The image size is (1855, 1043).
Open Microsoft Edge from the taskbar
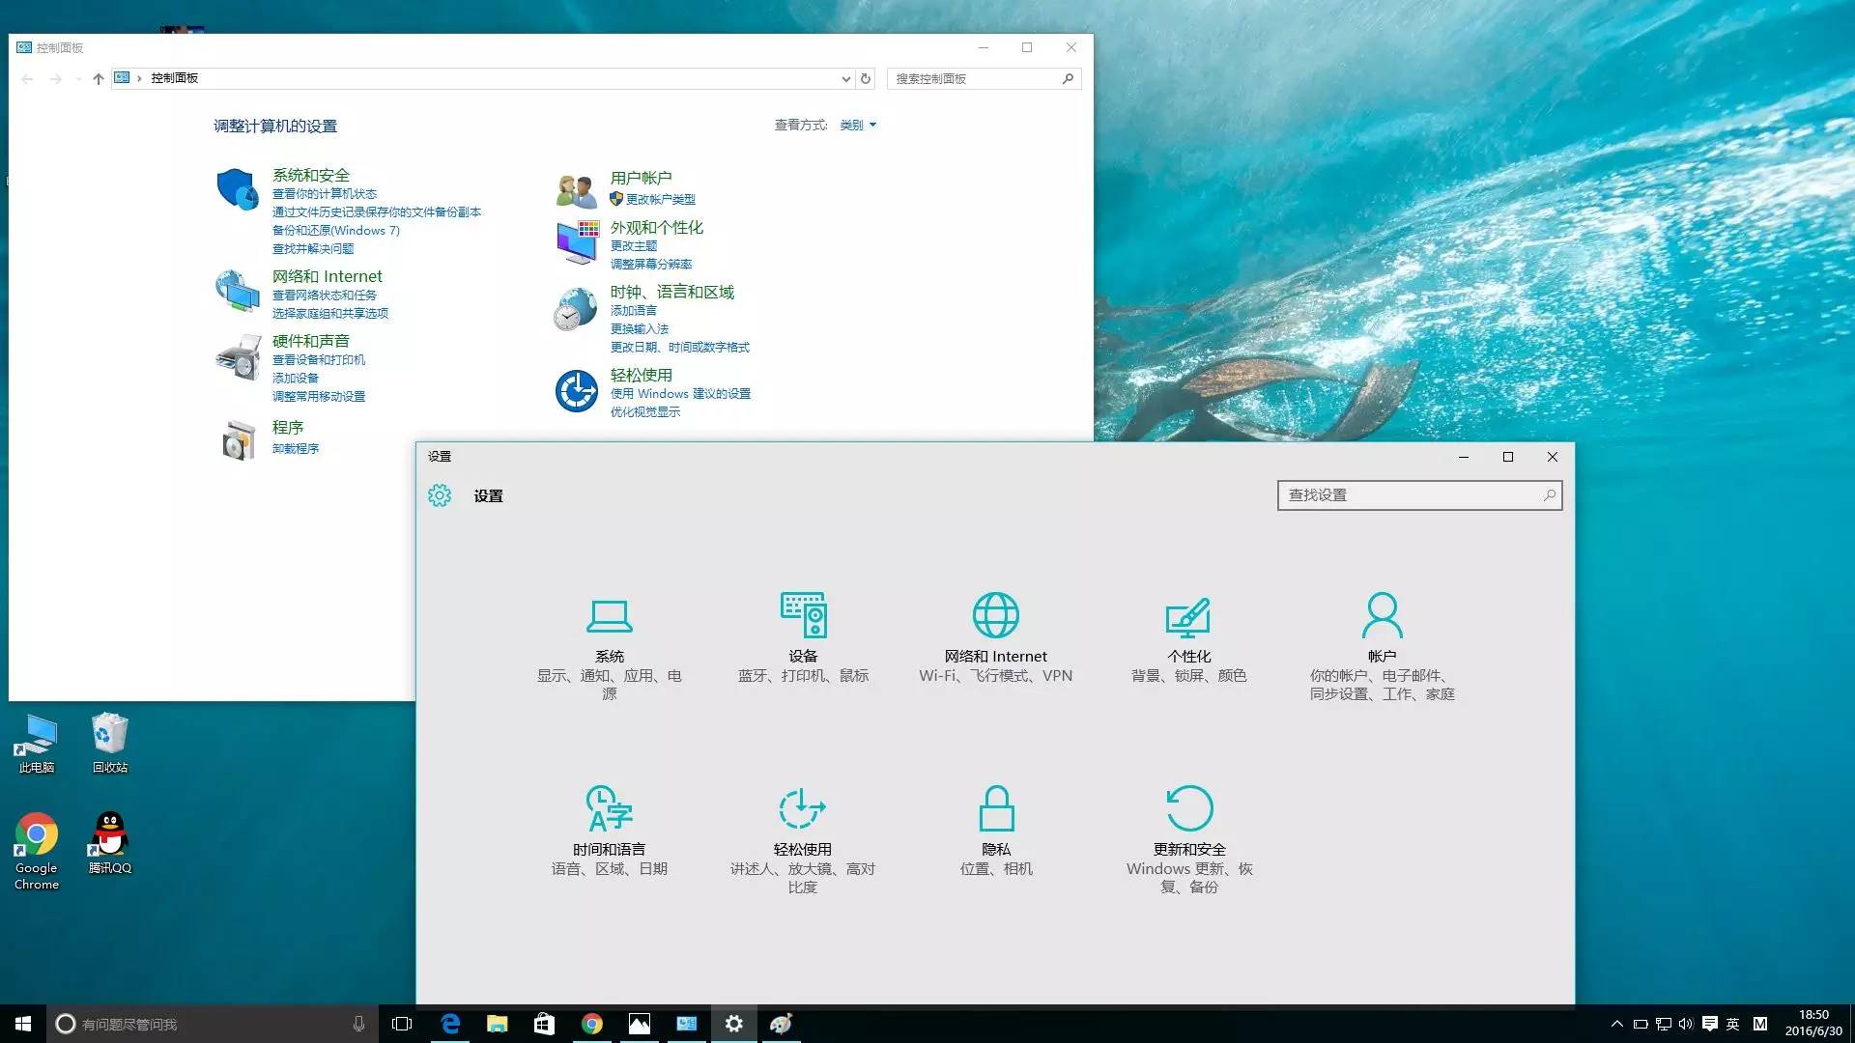(450, 1024)
